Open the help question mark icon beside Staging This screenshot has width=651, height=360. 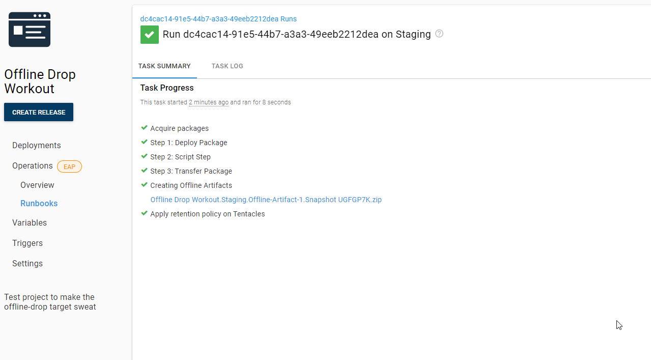coord(439,34)
